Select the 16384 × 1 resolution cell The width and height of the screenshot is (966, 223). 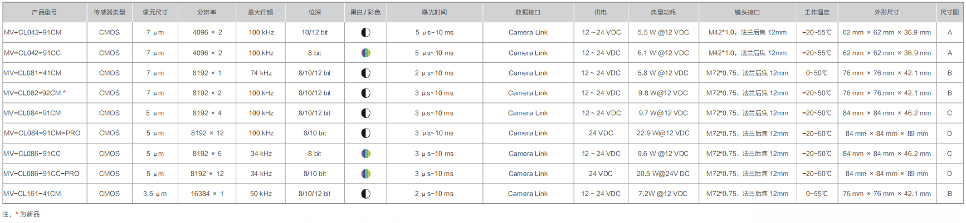[x=207, y=194]
